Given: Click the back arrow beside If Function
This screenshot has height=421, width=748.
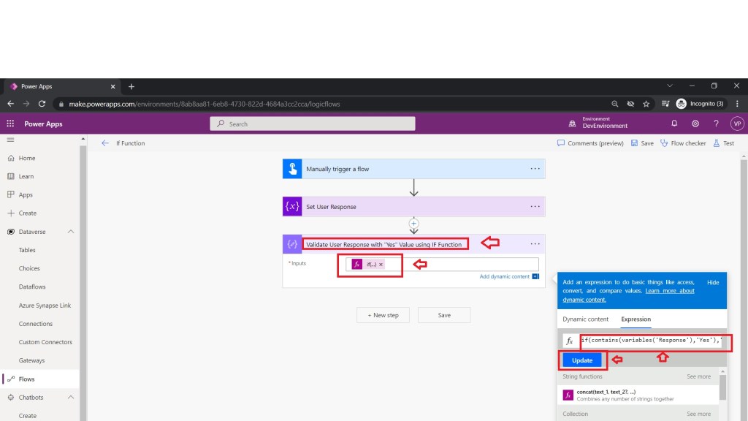Looking at the screenshot, I should pos(105,143).
